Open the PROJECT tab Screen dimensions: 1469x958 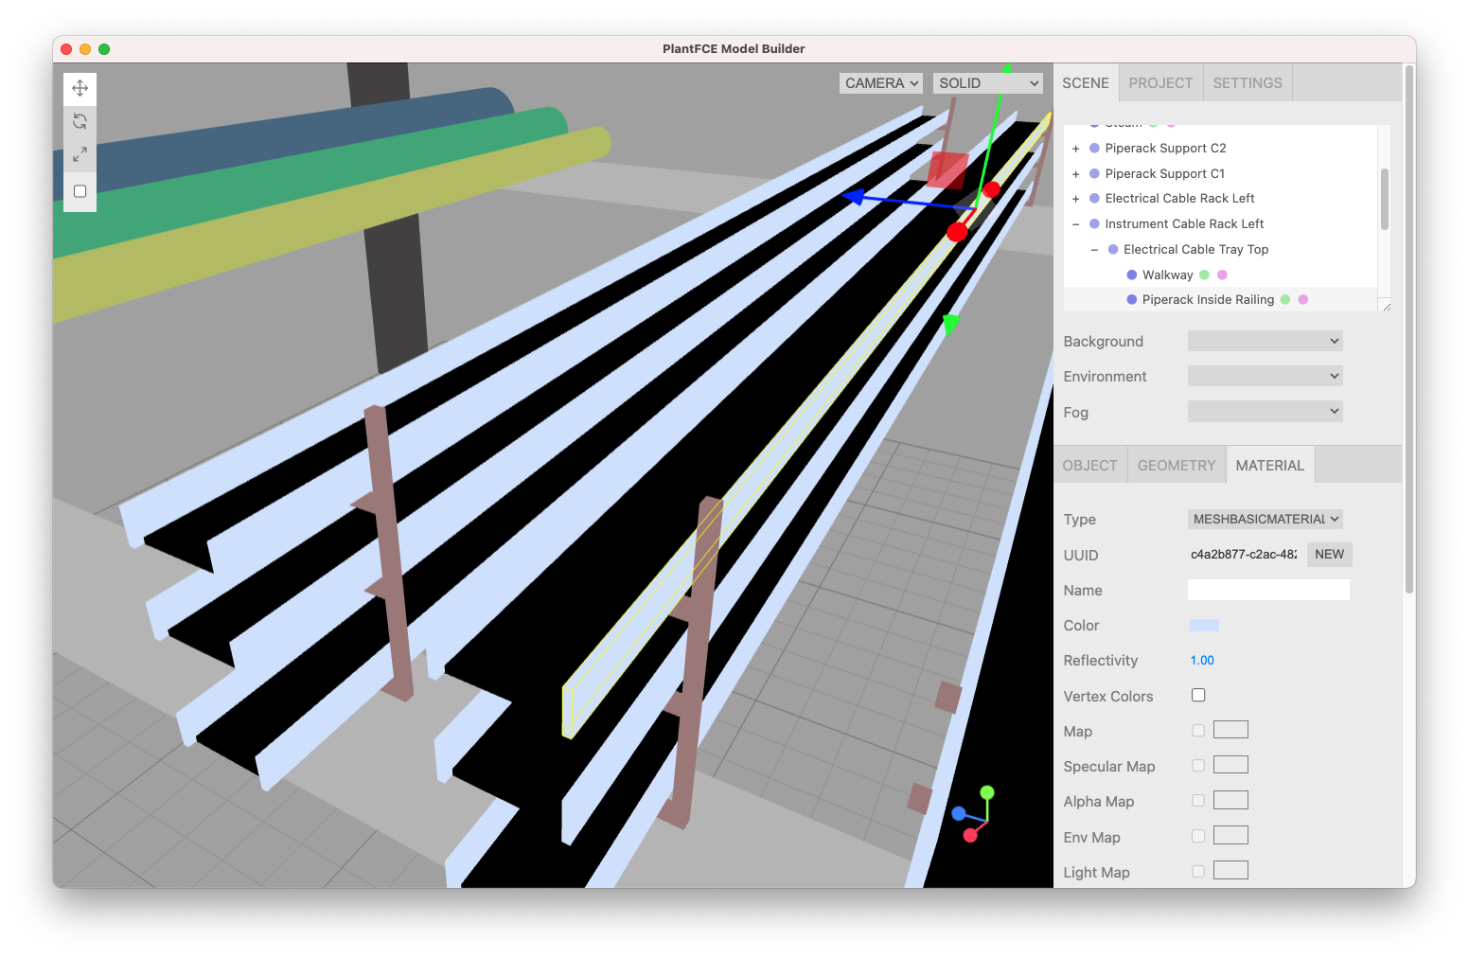1160,82
